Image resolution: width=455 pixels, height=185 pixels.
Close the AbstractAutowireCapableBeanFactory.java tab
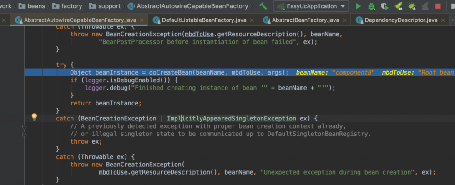pyautogui.click(x=142, y=20)
